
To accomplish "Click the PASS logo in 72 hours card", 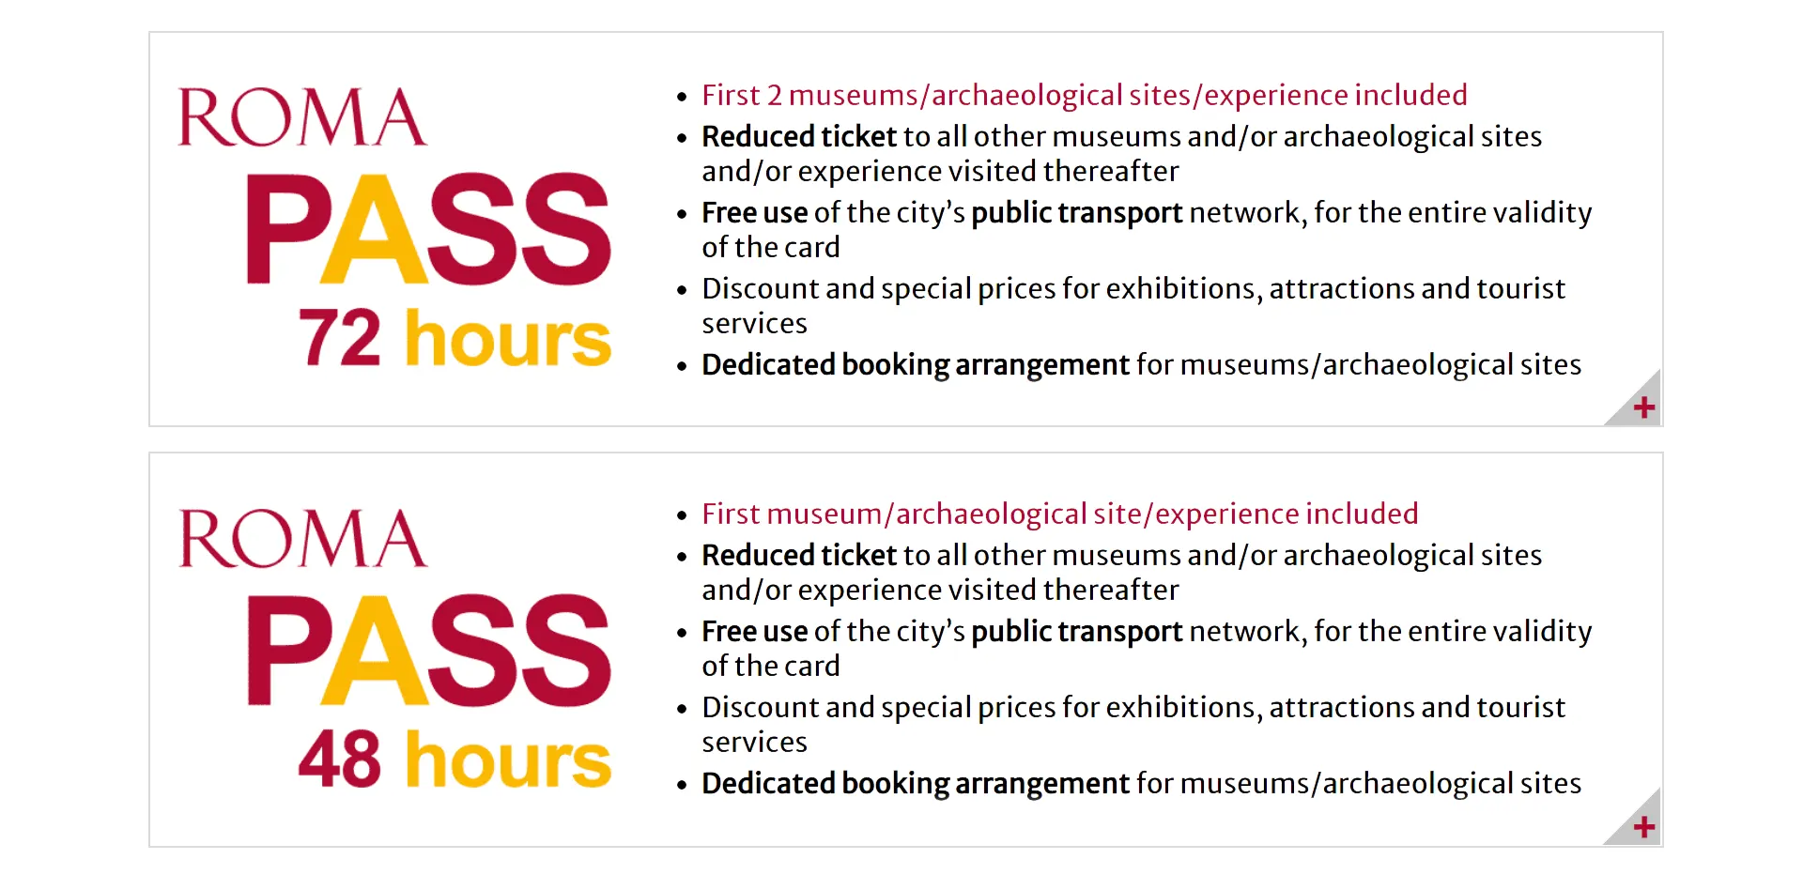I will 428,229.
